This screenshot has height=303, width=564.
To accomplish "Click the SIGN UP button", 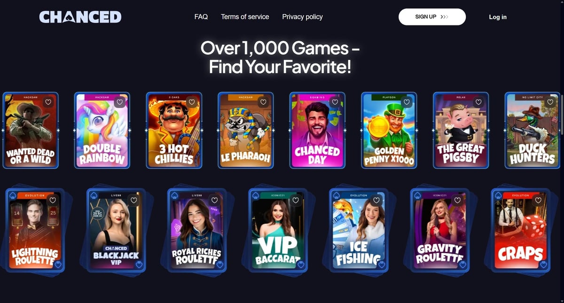I will [432, 16].
